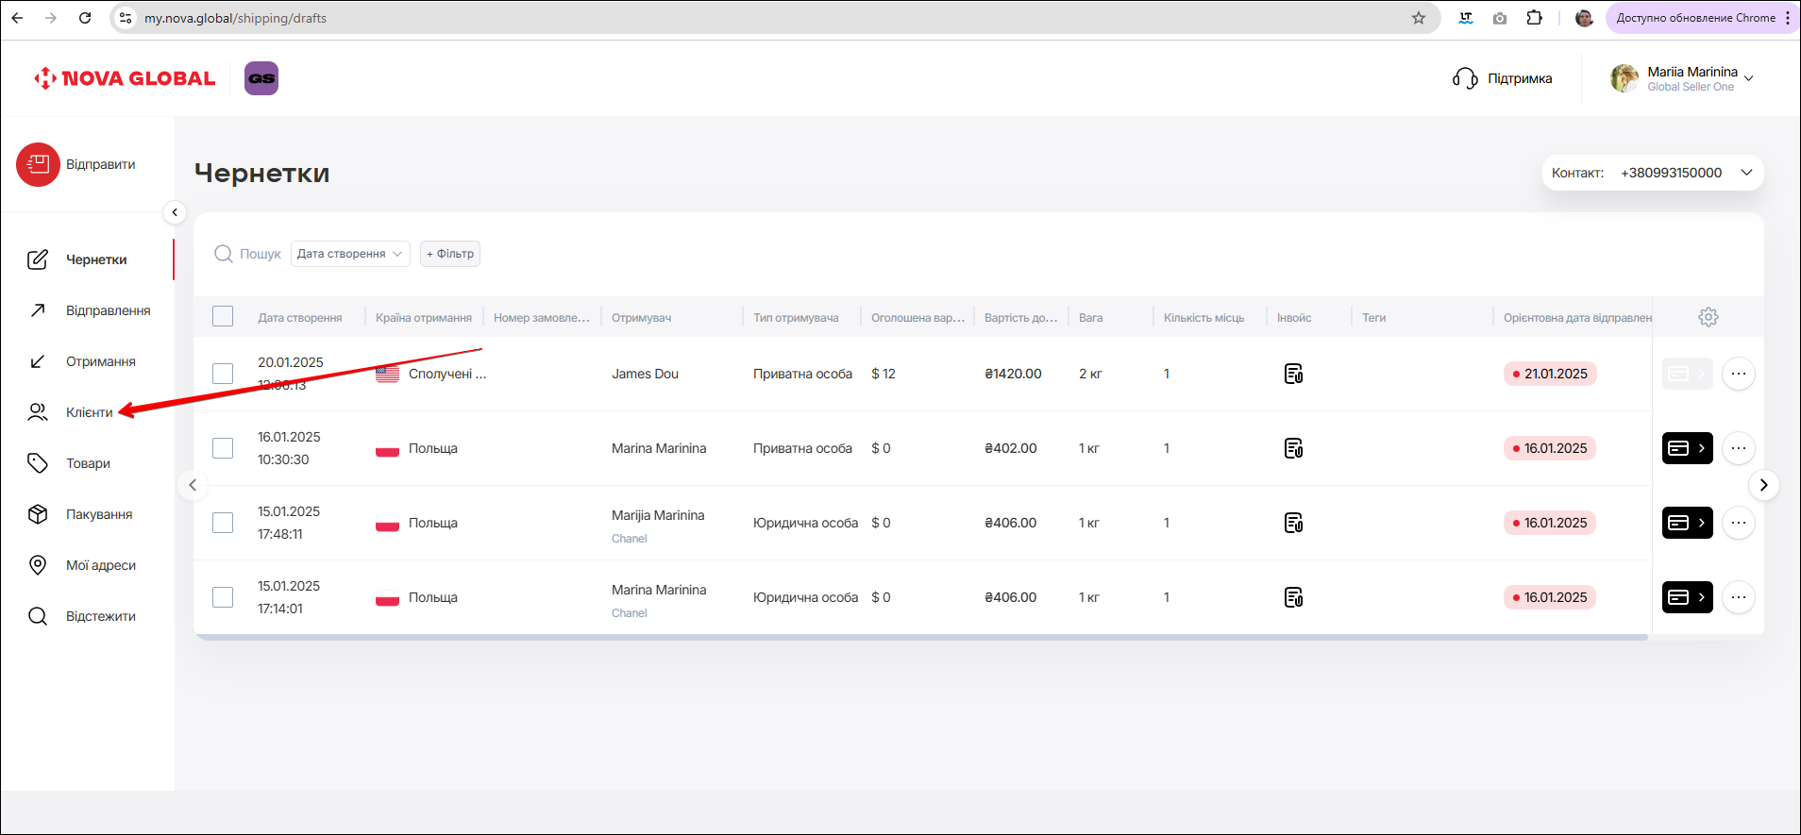Click black payment card button in last row
This screenshot has height=835, width=1801.
click(x=1687, y=597)
